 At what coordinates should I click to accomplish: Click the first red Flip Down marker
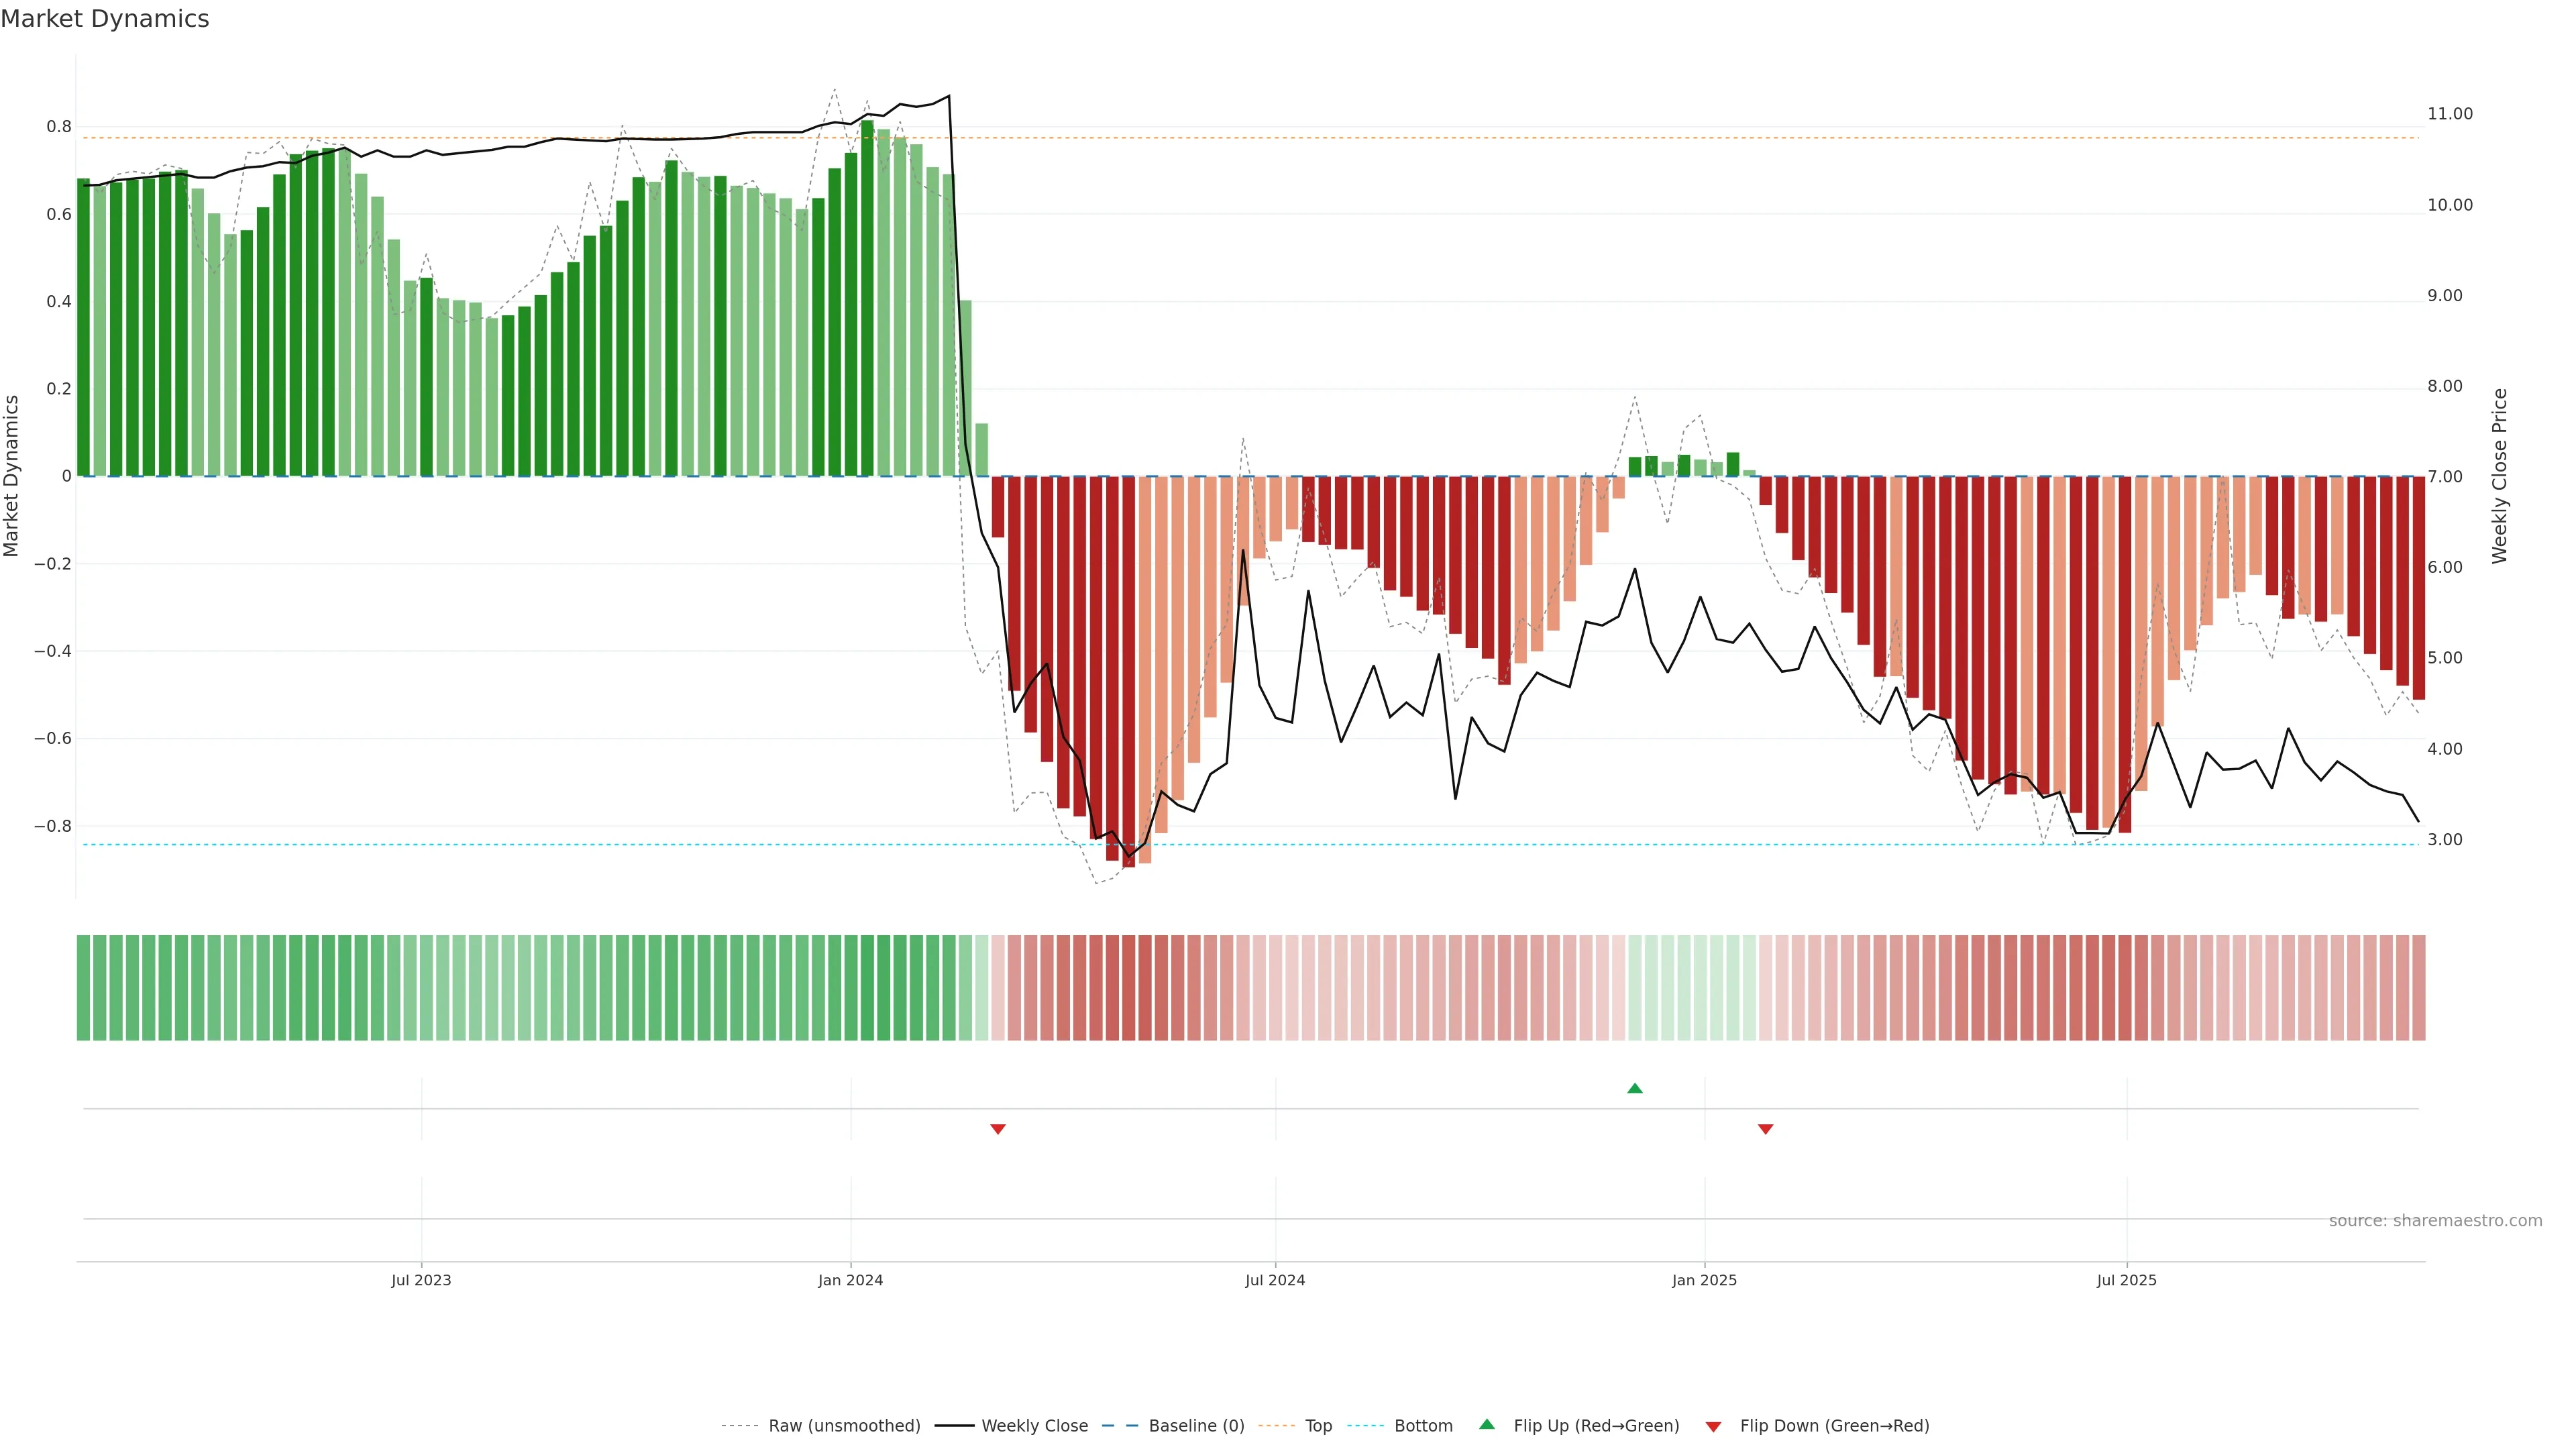click(x=998, y=1129)
